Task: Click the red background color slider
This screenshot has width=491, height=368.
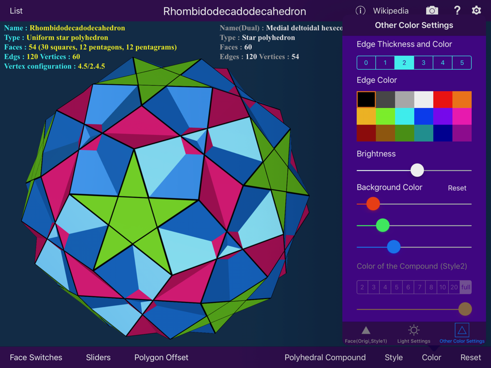Action: point(373,204)
